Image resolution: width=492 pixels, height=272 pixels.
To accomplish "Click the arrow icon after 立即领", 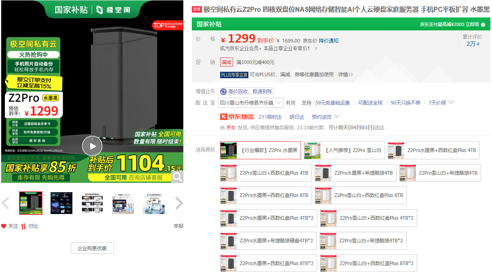I will pos(483,25).
